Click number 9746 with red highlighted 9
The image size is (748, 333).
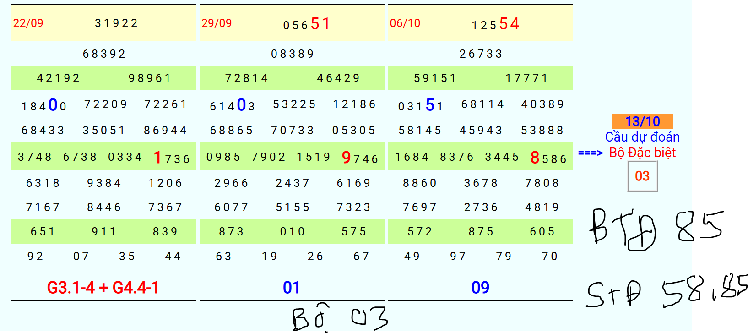(x=360, y=158)
